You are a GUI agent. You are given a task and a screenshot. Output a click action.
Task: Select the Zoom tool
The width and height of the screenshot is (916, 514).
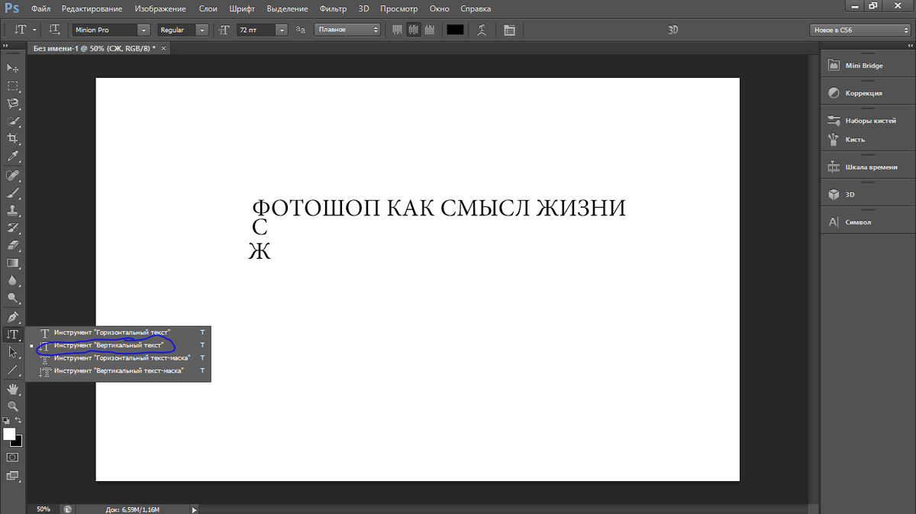(x=13, y=406)
